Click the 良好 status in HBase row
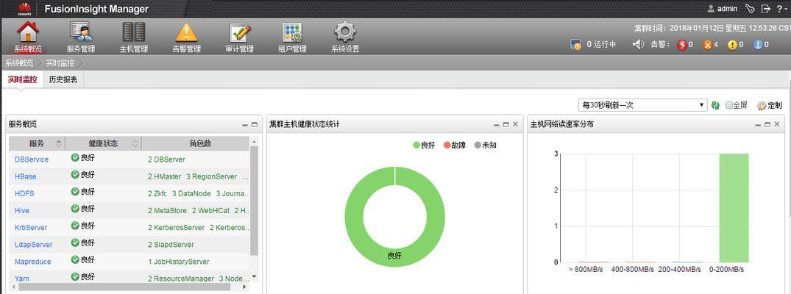791x294 pixels. point(82,174)
